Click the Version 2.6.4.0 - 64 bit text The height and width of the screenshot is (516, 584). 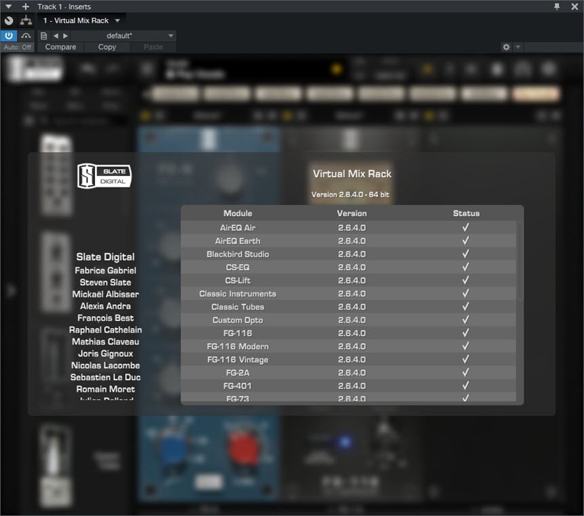tap(350, 194)
